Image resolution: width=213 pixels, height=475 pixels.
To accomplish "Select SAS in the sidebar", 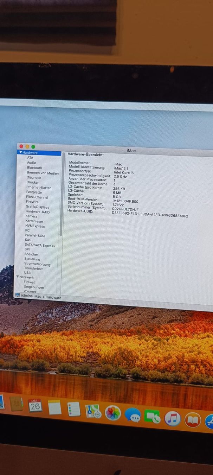I will point(28,240).
